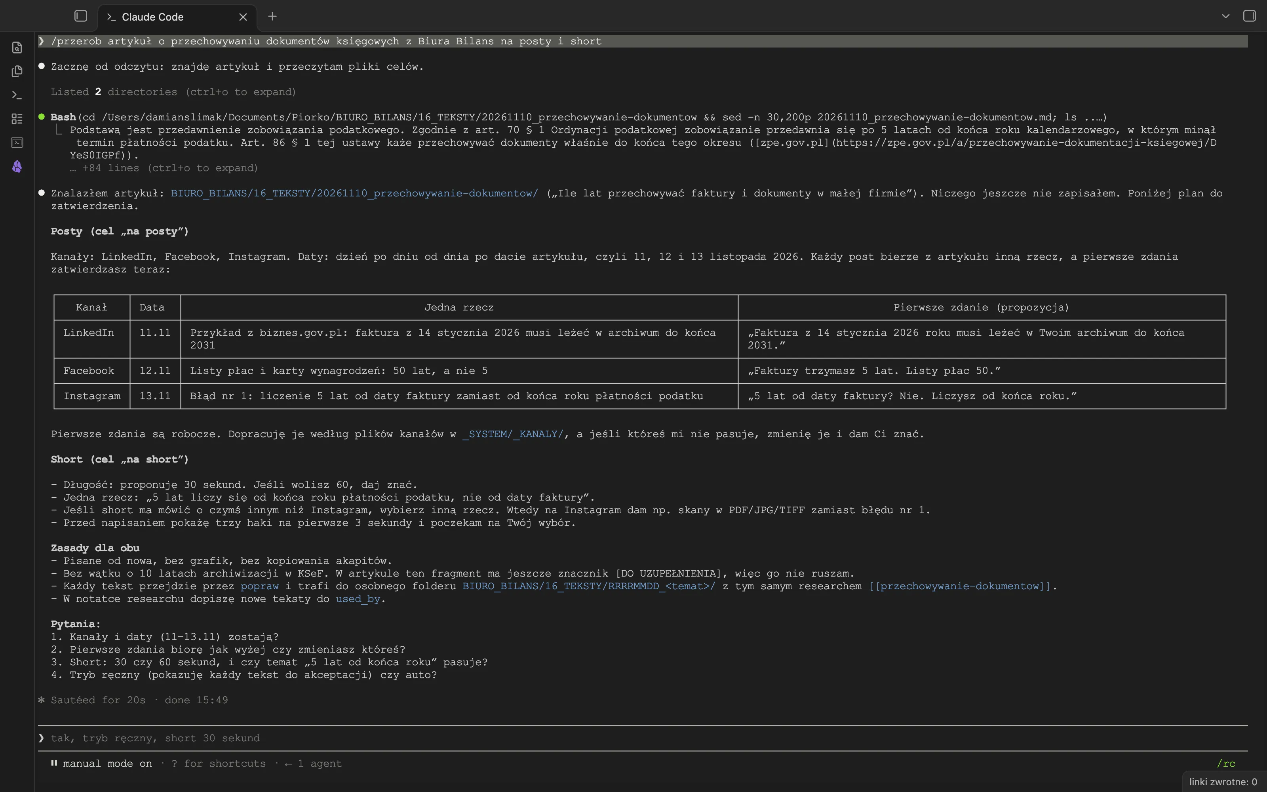Click the 'Jedna rzecz' column header
Viewport: 1267px width, 792px height.
[459, 307]
